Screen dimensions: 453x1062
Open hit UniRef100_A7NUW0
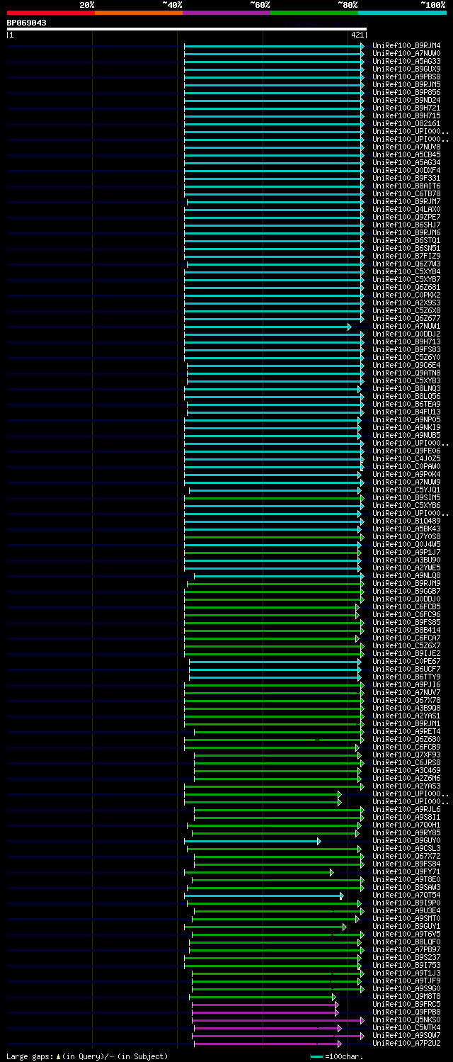coord(406,53)
